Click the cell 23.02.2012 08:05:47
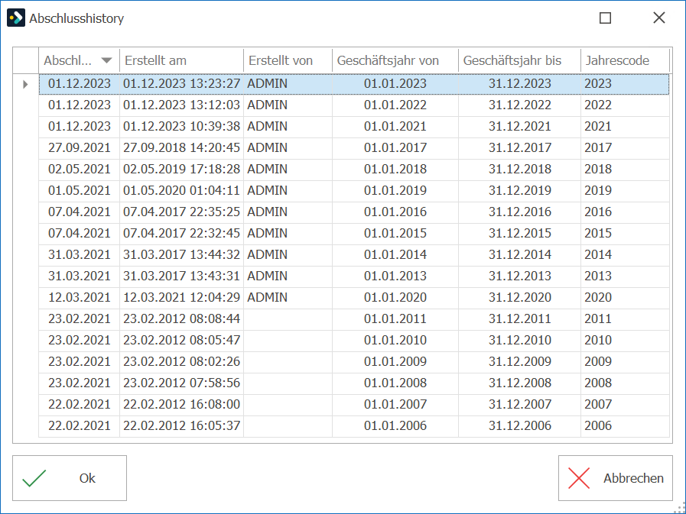The image size is (686, 514). [181, 341]
